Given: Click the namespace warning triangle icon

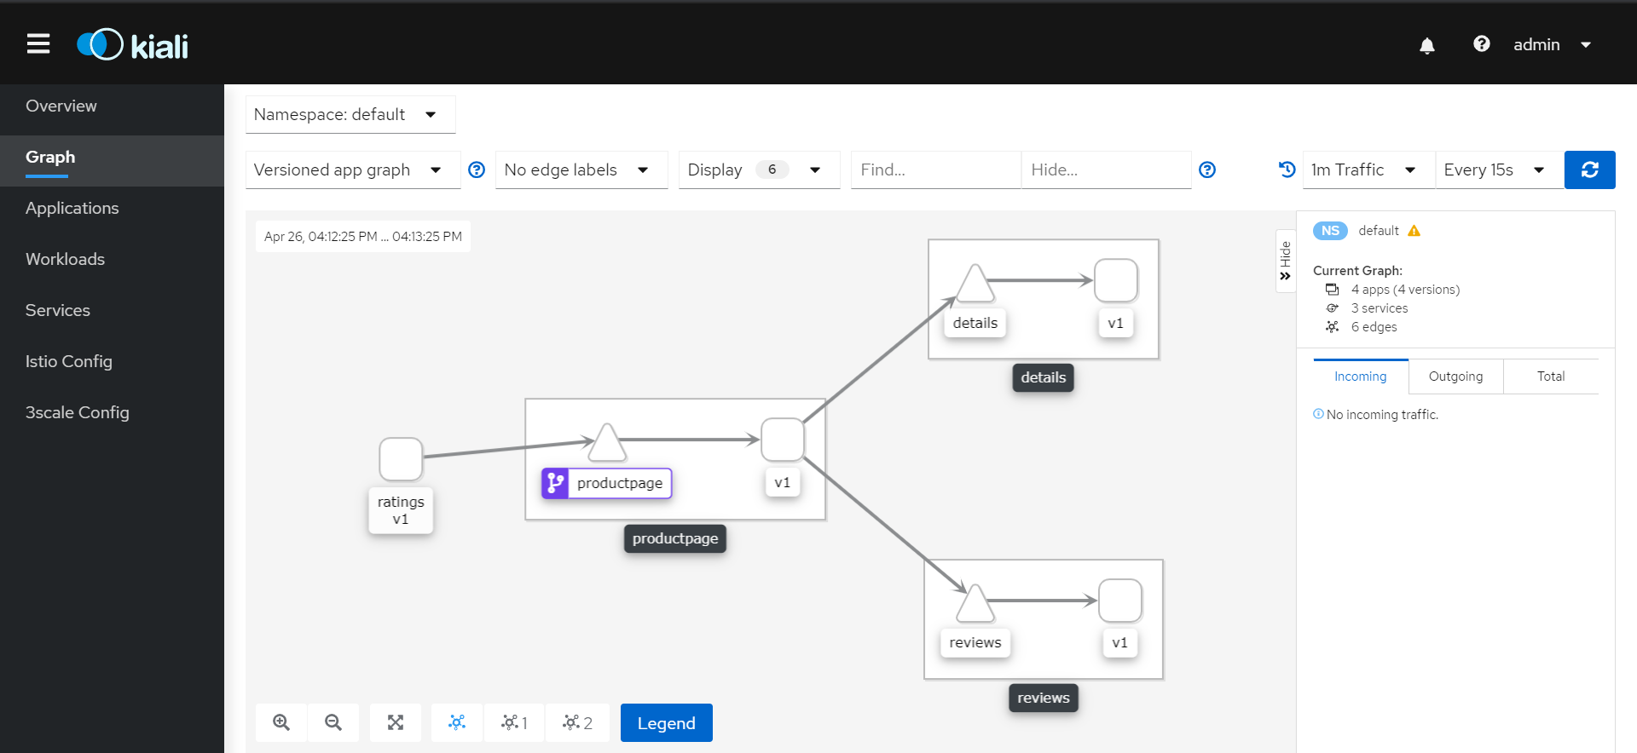Looking at the screenshot, I should tap(1414, 231).
